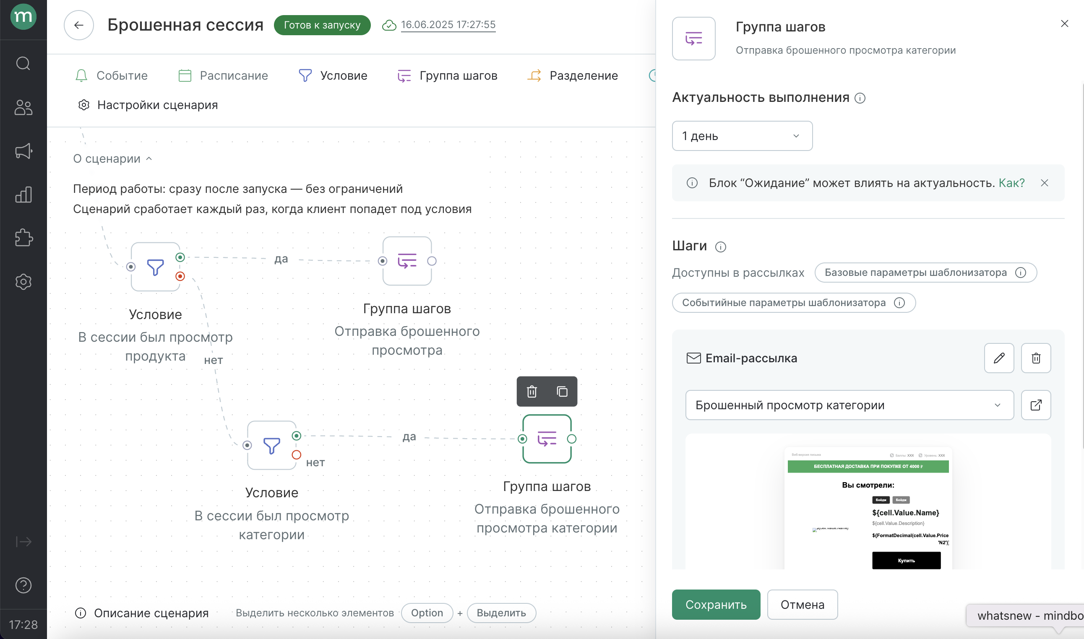The height and width of the screenshot is (639, 1084).
Task: Open help question mark icon
Action: click(x=23, y=585)
